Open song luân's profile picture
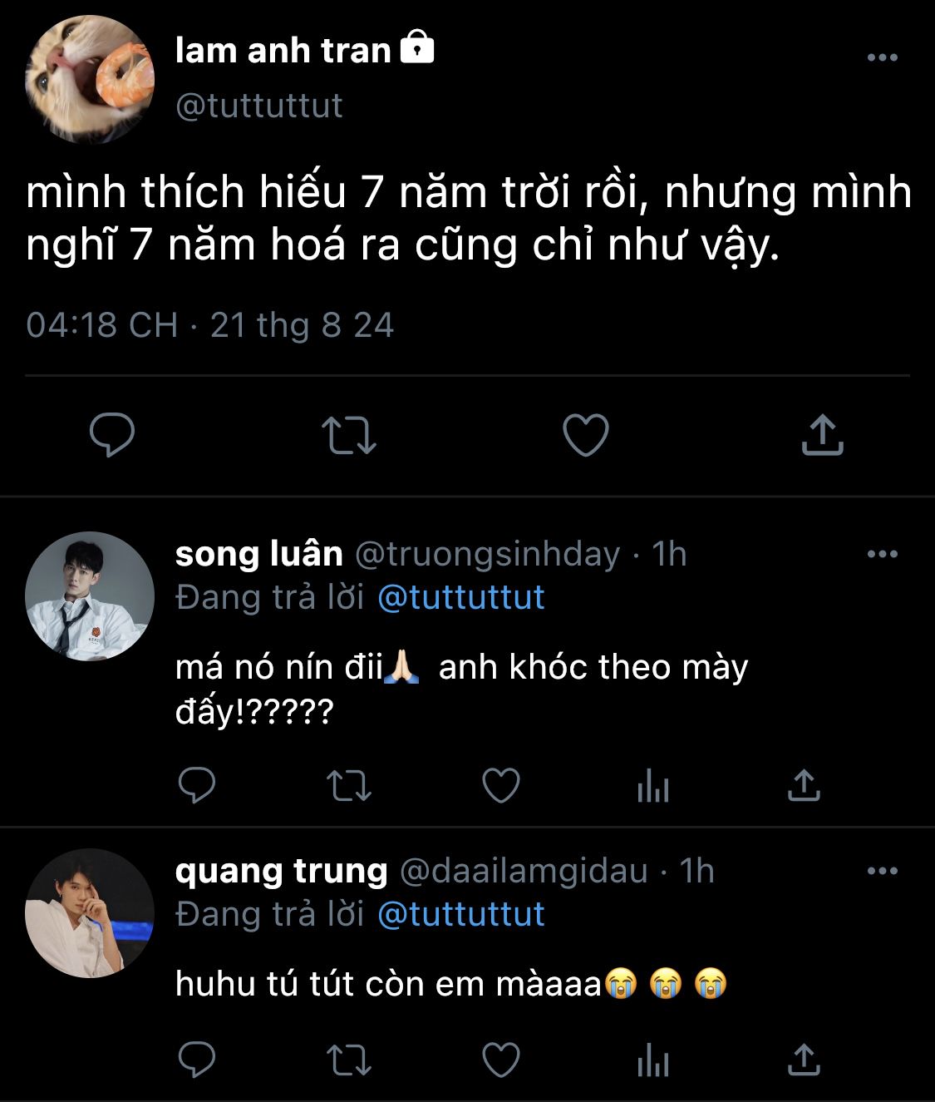935x1102 pixels. [90, 596]
